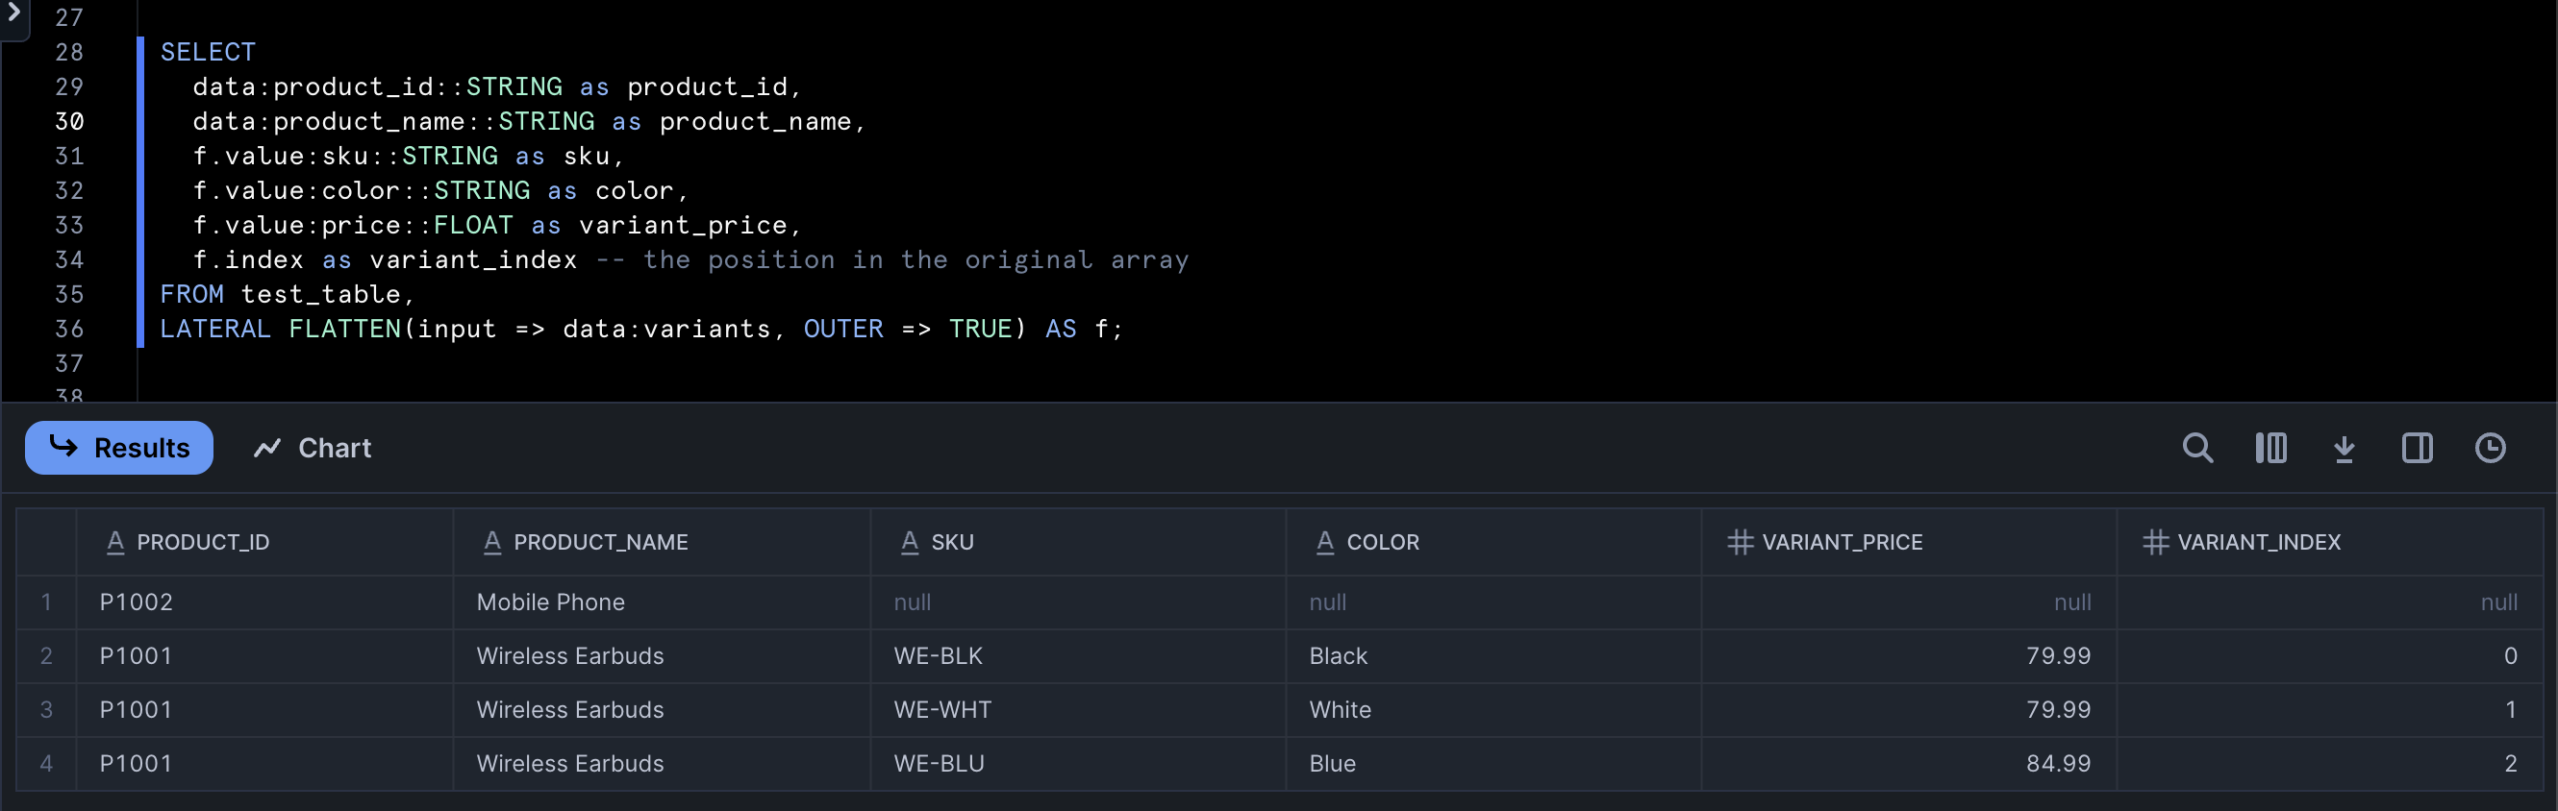The image size is (2558, 811).
Task: Download the query results
Action: [2344, 449]
